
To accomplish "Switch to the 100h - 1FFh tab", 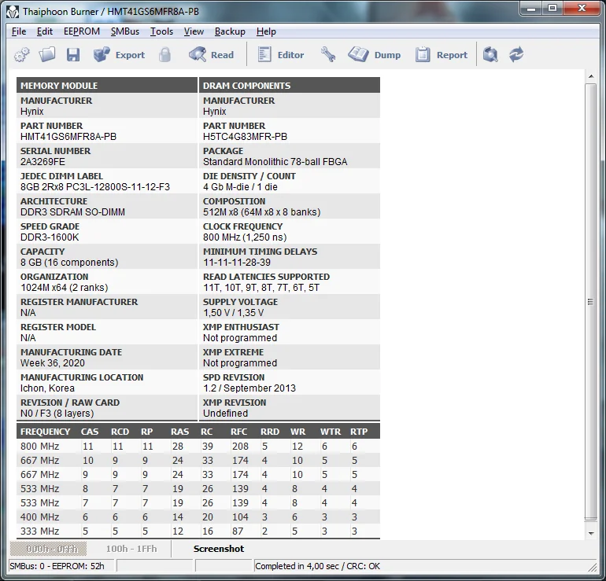I will [x=131, y=549].
